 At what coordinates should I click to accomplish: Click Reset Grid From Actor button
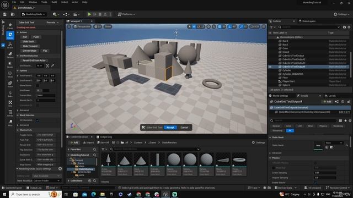click(x=34, y=61)
